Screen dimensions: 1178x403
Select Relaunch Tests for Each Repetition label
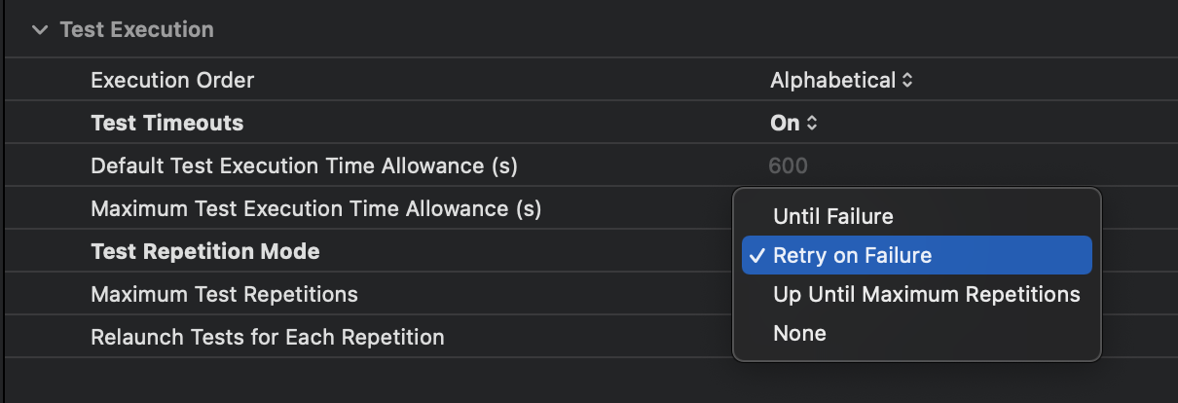click(267, 337)
